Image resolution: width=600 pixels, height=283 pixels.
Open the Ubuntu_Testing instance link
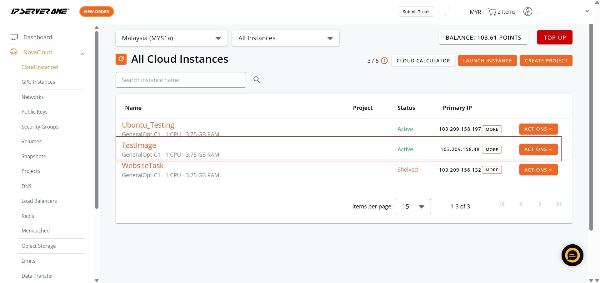148,125
